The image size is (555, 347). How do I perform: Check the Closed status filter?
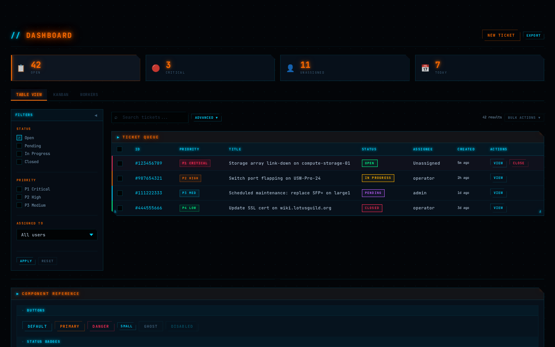point(19,162)
